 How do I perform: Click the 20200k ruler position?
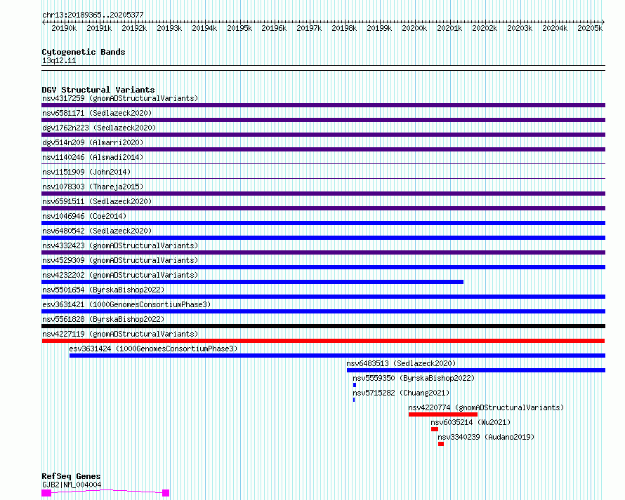[x=414, y=28]
